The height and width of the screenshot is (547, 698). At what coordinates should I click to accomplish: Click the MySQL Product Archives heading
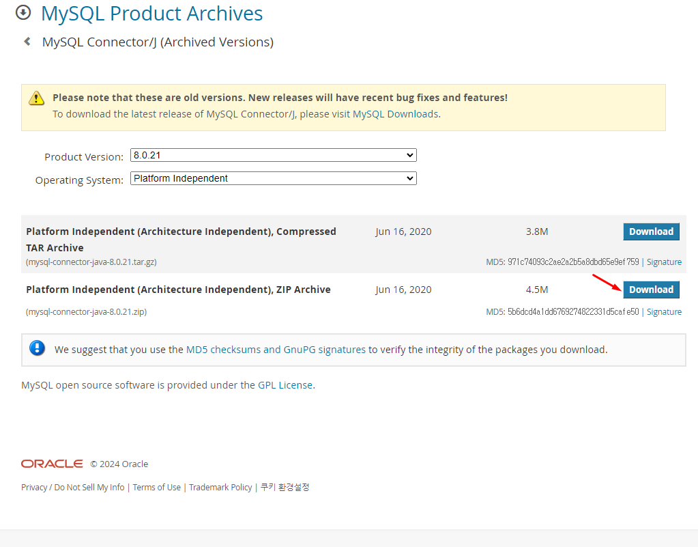[151, 14]
